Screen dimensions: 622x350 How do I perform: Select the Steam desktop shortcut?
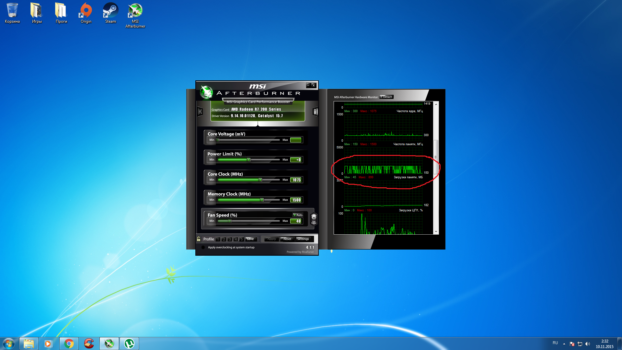[110, 13]
